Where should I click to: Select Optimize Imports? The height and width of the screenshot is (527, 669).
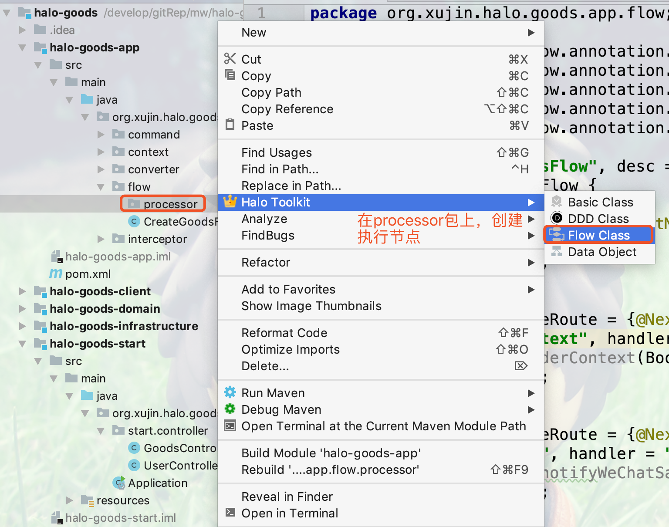[x=381, y=349]
